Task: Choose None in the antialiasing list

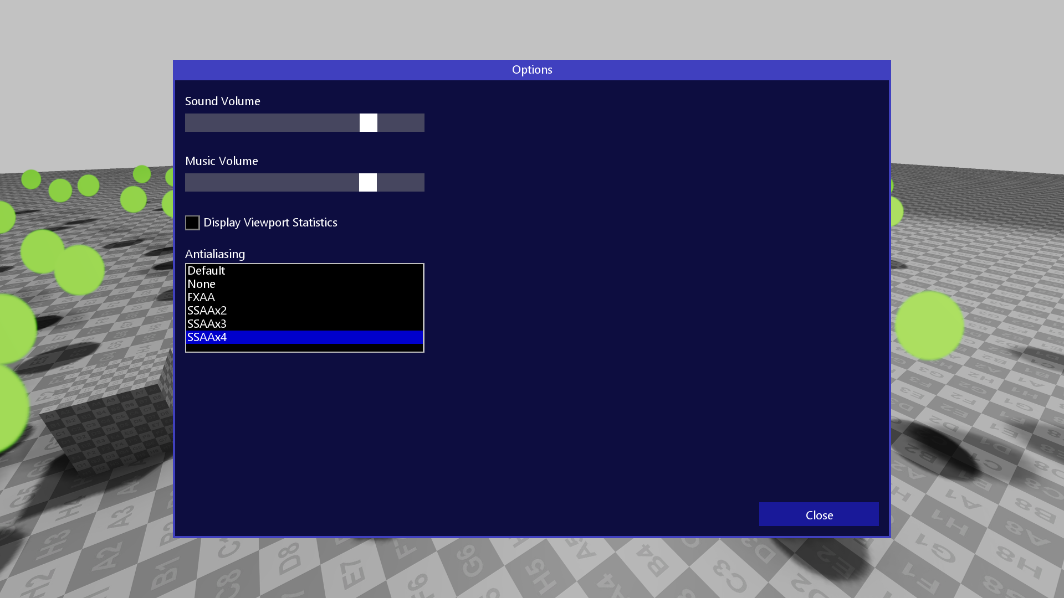Action: pos(202,284)
